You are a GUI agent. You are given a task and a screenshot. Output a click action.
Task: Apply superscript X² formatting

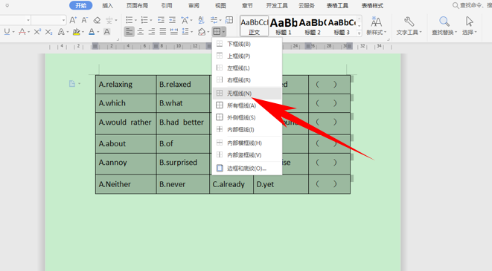coord(37,32)
